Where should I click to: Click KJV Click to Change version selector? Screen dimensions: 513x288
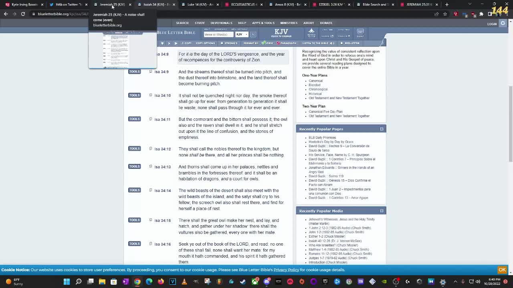click(281, 33)
